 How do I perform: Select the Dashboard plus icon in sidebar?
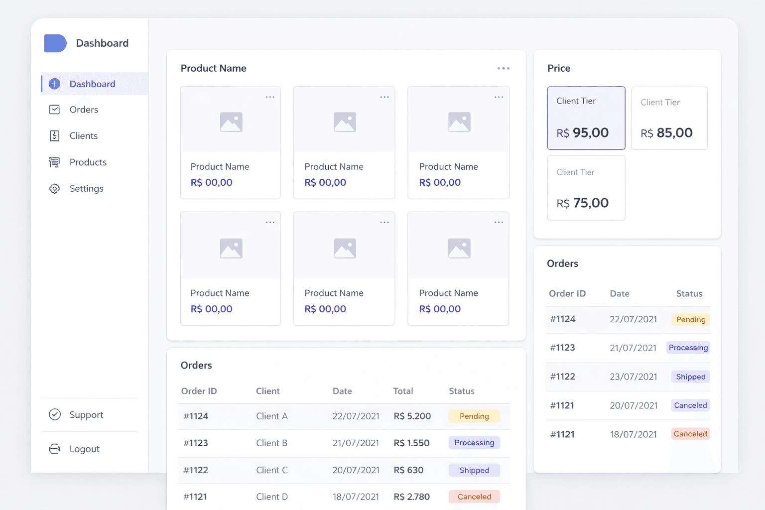[54, 84]
